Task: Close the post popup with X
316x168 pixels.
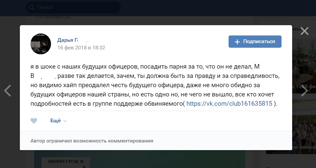Action: tap(304, 31)
